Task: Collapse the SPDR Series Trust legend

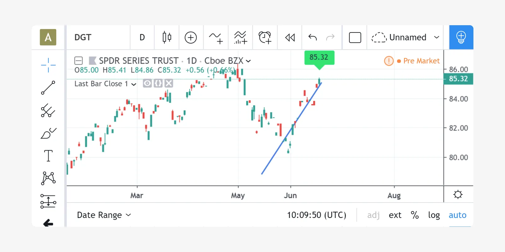Action: tap(79, 60)
